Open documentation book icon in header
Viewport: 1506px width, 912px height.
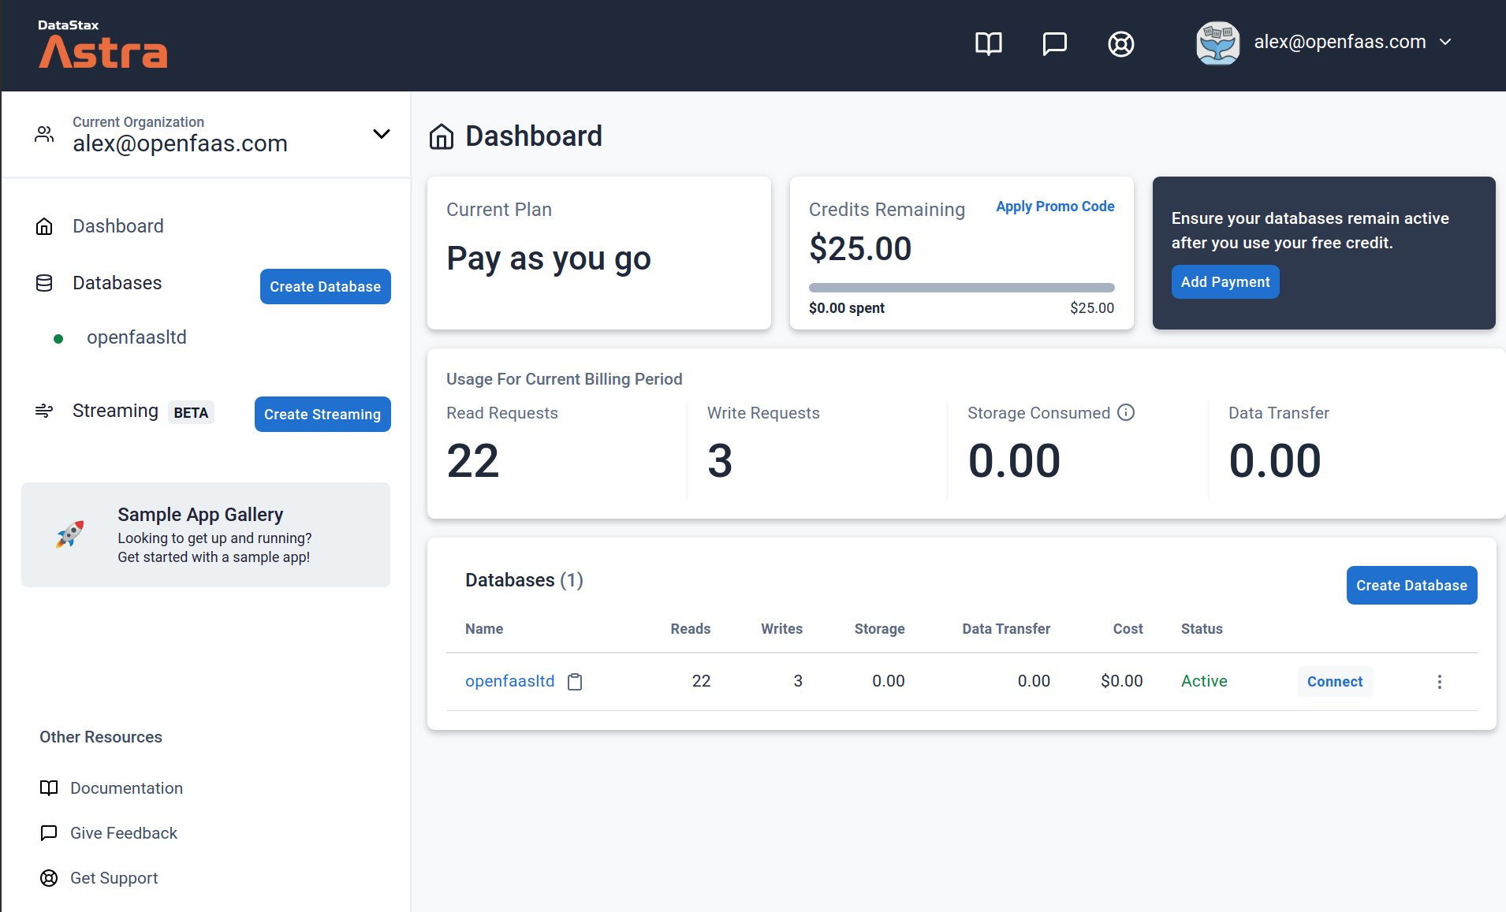(988, 43)
